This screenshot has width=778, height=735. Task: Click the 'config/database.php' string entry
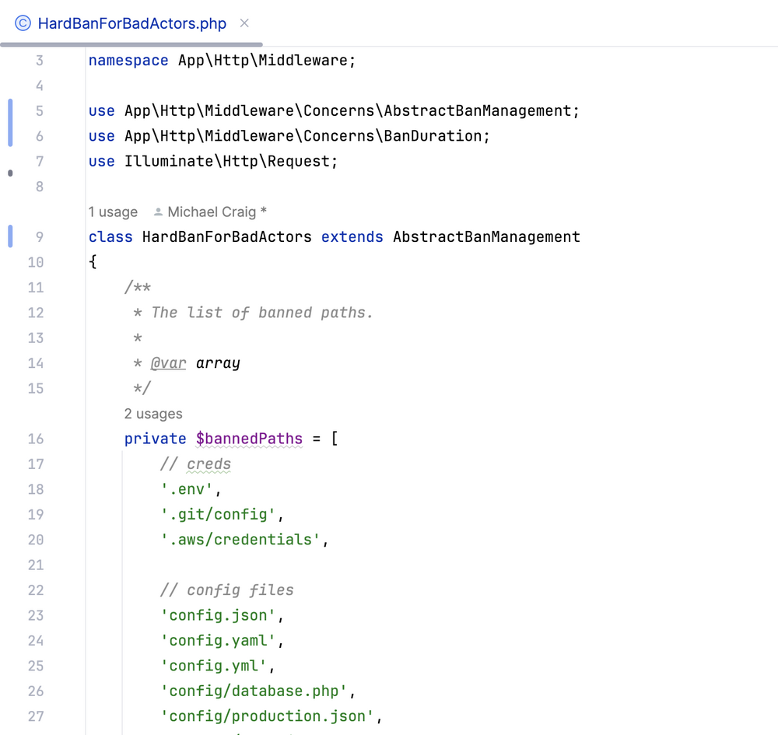pyautogui.click(x=254, y=691)
